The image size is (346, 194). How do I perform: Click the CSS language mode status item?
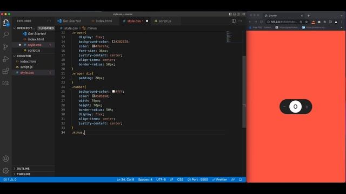(180, 179)
